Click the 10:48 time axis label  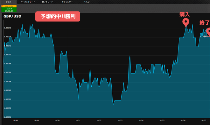[x=15, y=120]
